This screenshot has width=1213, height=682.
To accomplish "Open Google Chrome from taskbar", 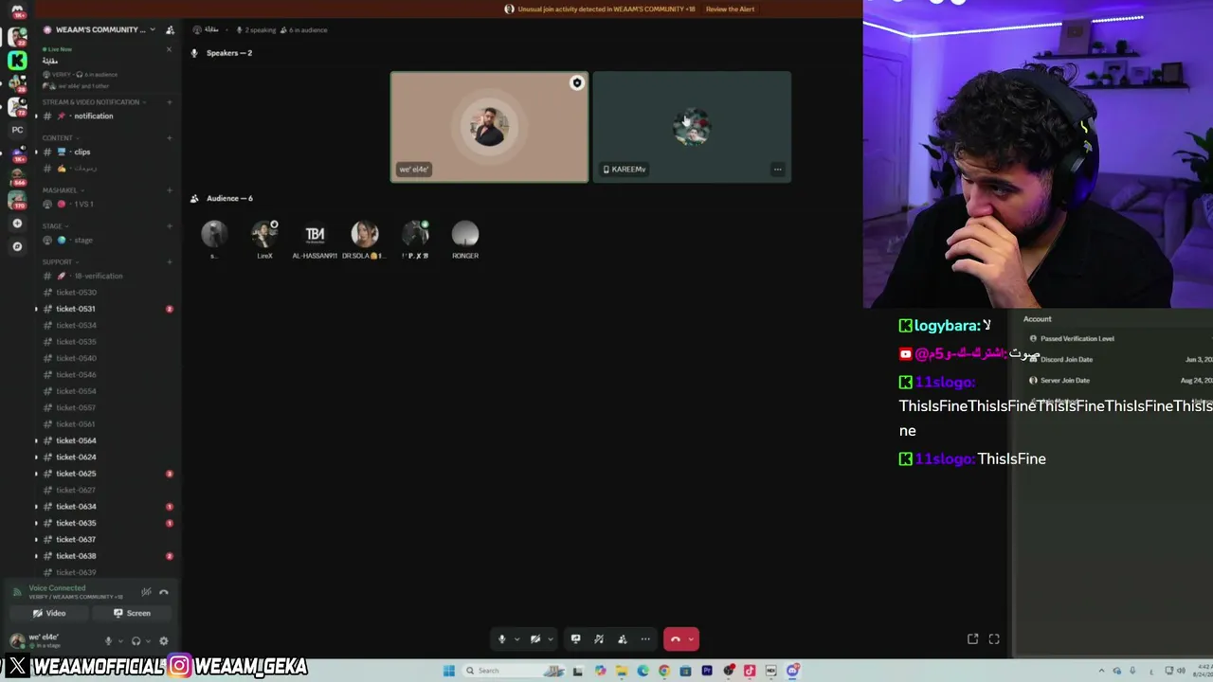I will (664, 671).
